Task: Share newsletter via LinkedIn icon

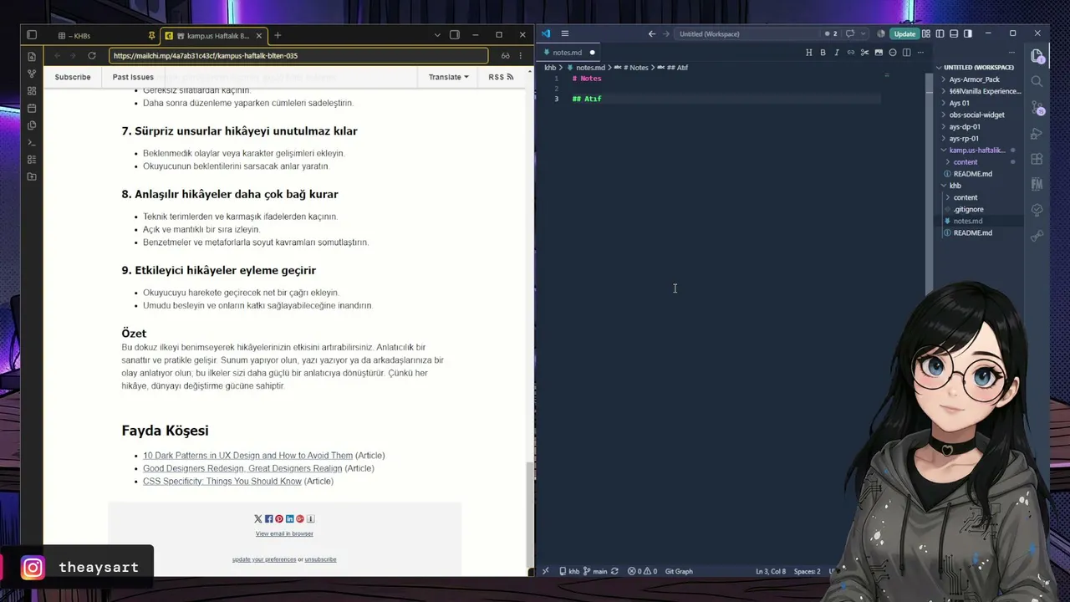Action: point(289,519)
